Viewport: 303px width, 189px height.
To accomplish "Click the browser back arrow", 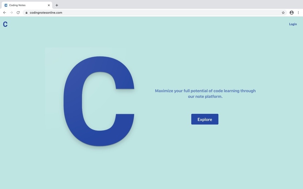I will point(5,12).
